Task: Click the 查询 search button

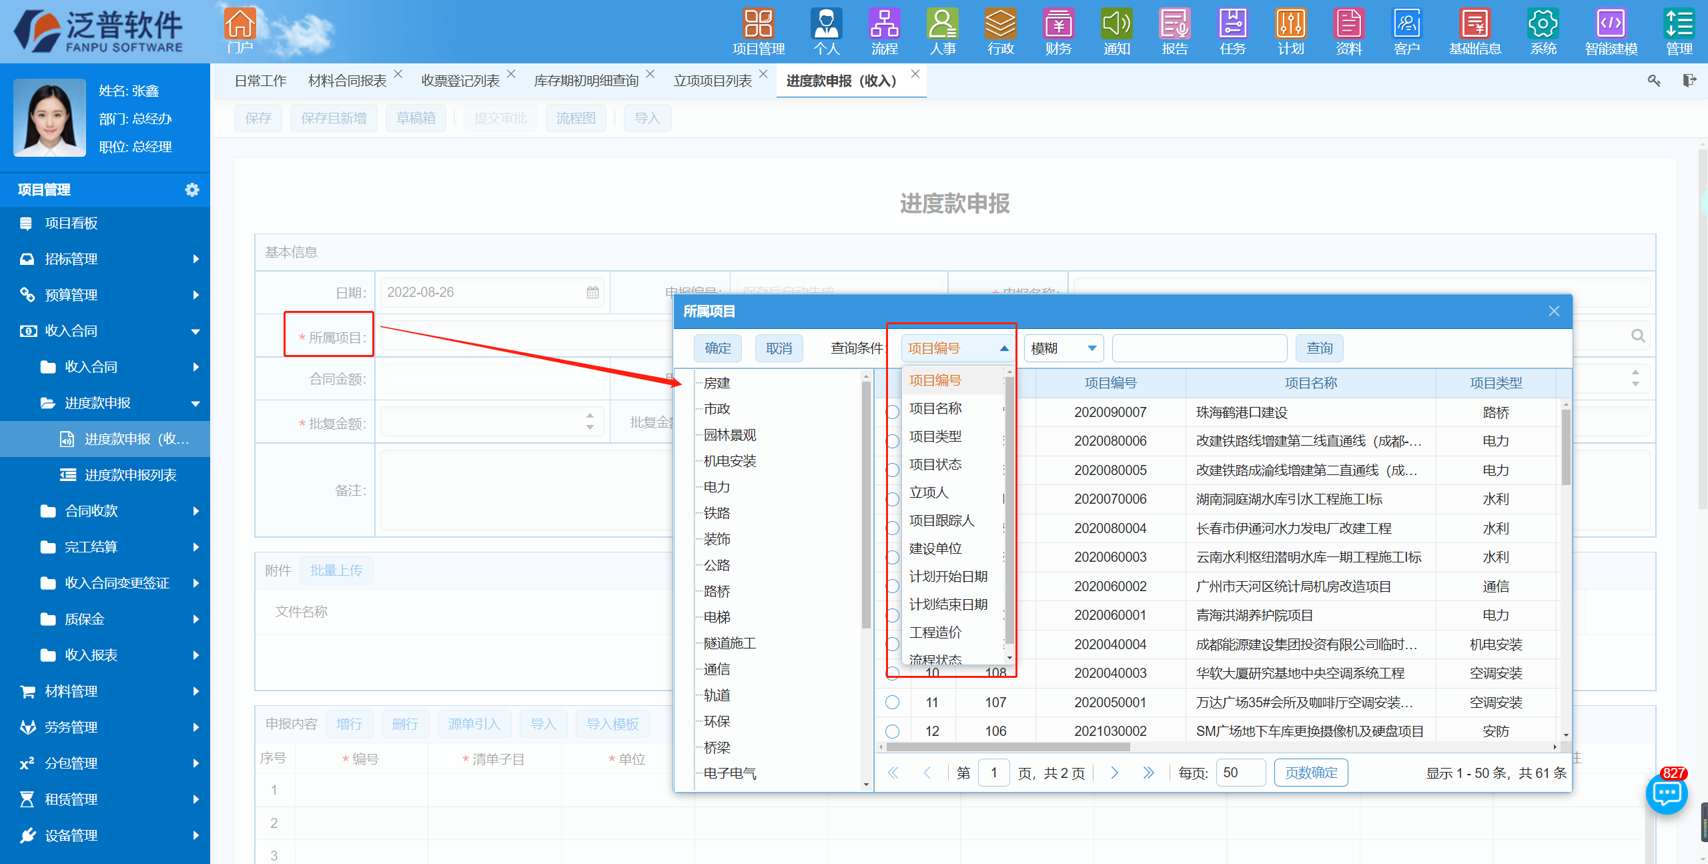Action: click(x=1319, y=348)
